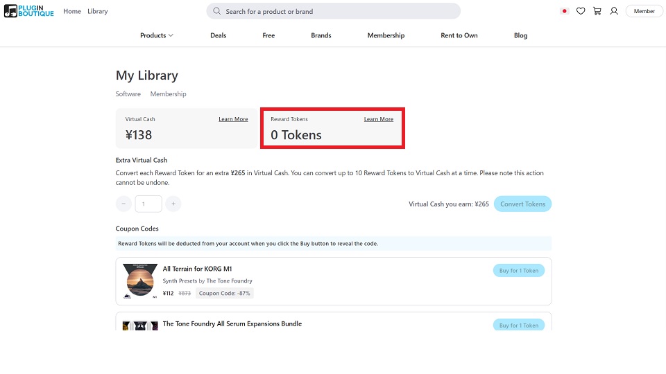
Task: Focus the product or brand search field
Action: point(334,11)
